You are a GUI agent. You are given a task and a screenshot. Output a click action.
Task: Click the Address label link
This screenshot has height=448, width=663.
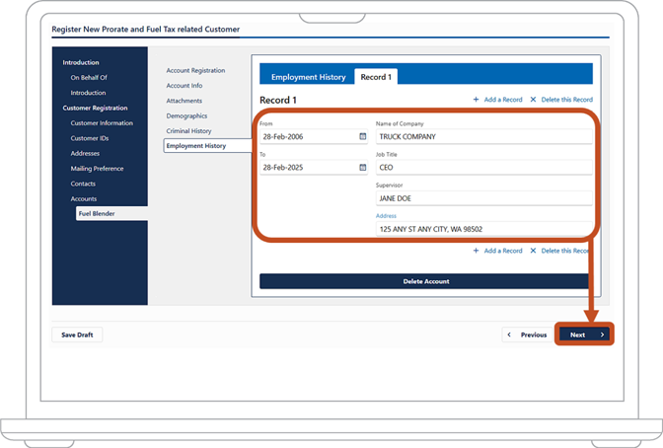coord(386,216)
